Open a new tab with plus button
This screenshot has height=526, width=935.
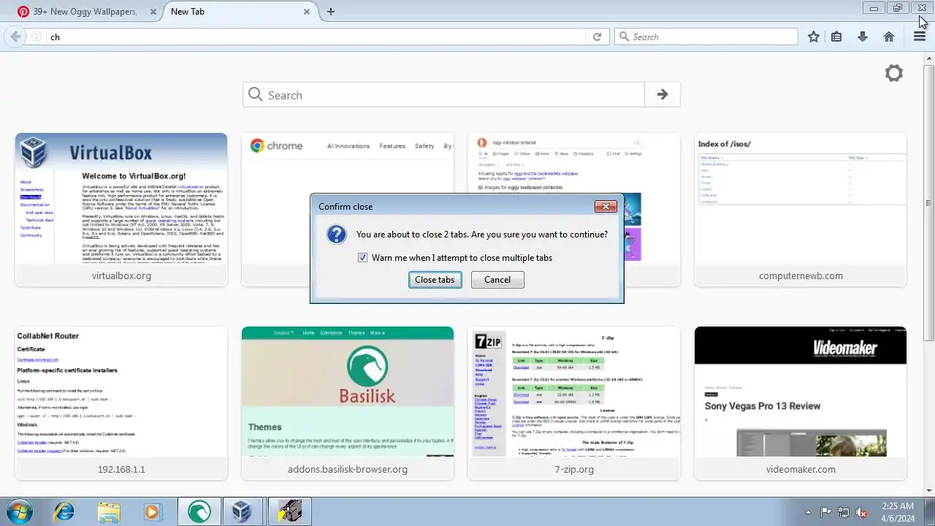[x=331, y=12]
